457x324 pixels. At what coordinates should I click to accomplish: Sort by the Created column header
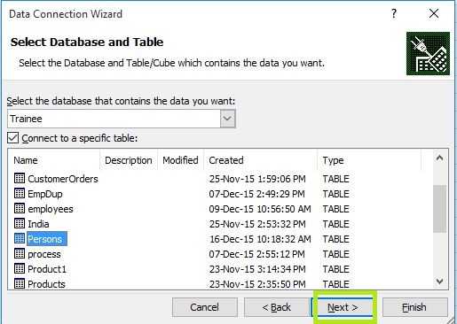261,160
